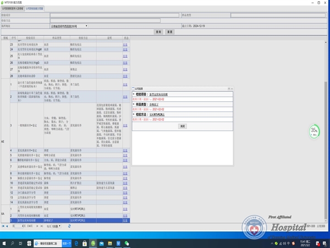The width and height of the screenshot is (330, 248).
Task: Click the 搜索一下 button on taskbar
Action: (67, 244)
